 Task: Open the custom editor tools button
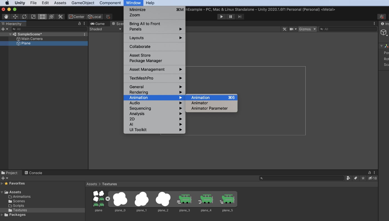[60, 17]
